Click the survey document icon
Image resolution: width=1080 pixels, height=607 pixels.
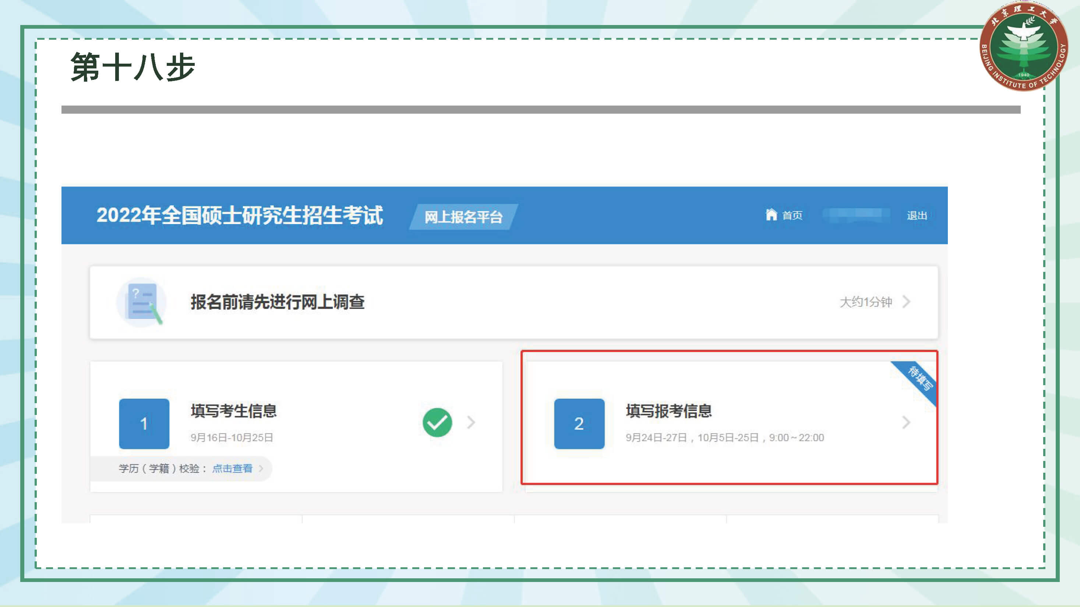click(x=142, y=302)
